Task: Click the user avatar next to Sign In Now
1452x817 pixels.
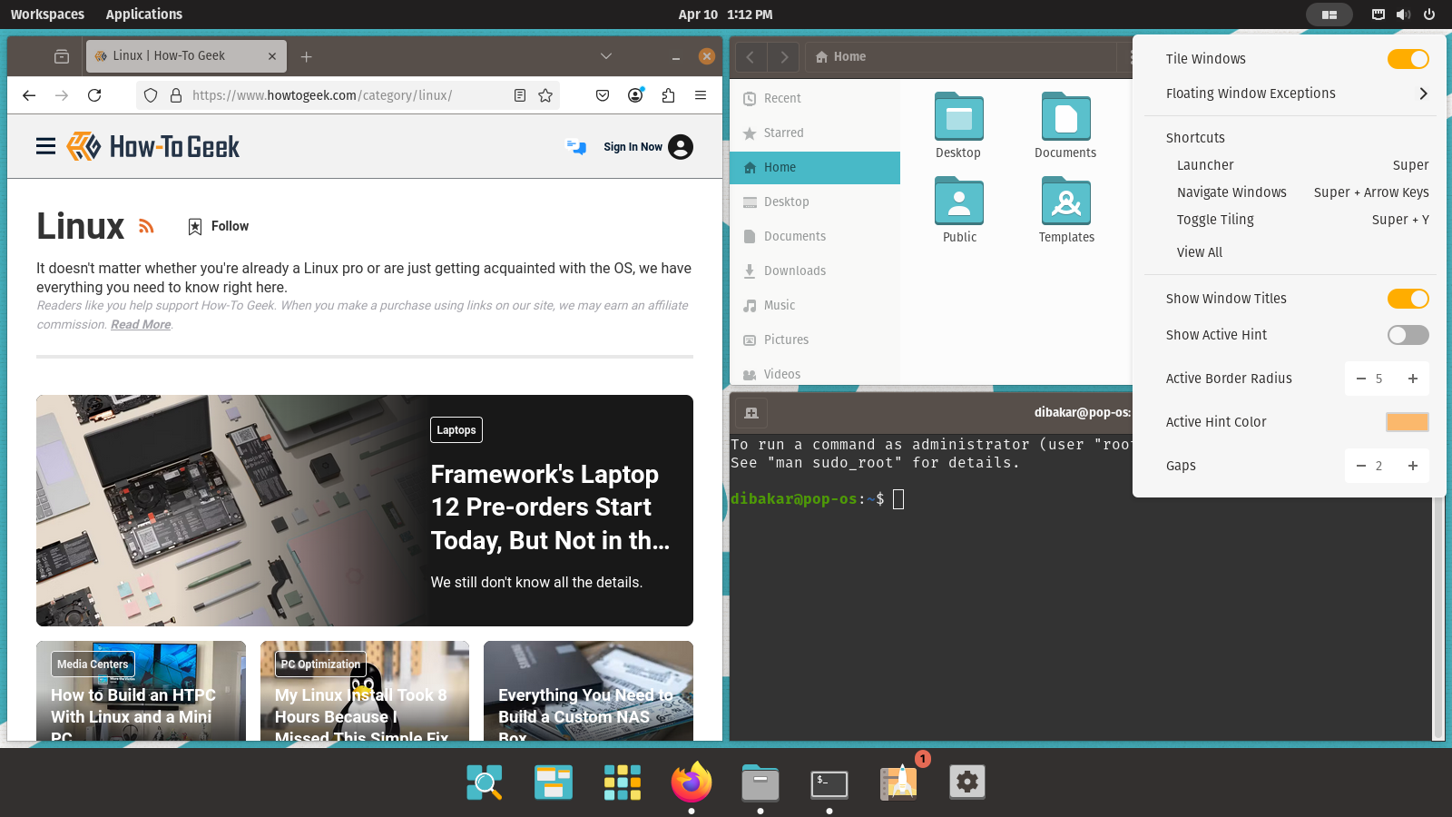Action: click(681, 147)
